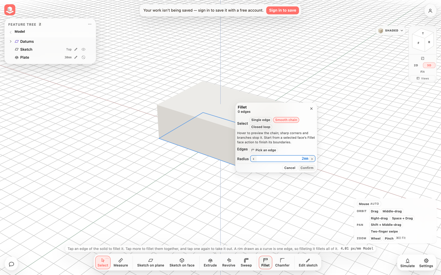Open the Views menu
The width and height of the screenshot is (441, 275).
pos(423,79)
